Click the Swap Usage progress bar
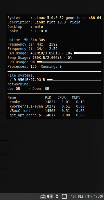 point(88,58)
